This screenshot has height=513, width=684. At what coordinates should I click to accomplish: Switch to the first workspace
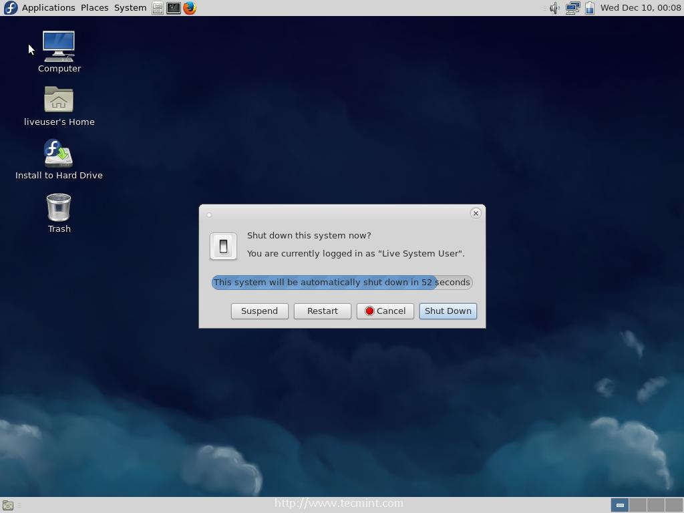(619, 505)
